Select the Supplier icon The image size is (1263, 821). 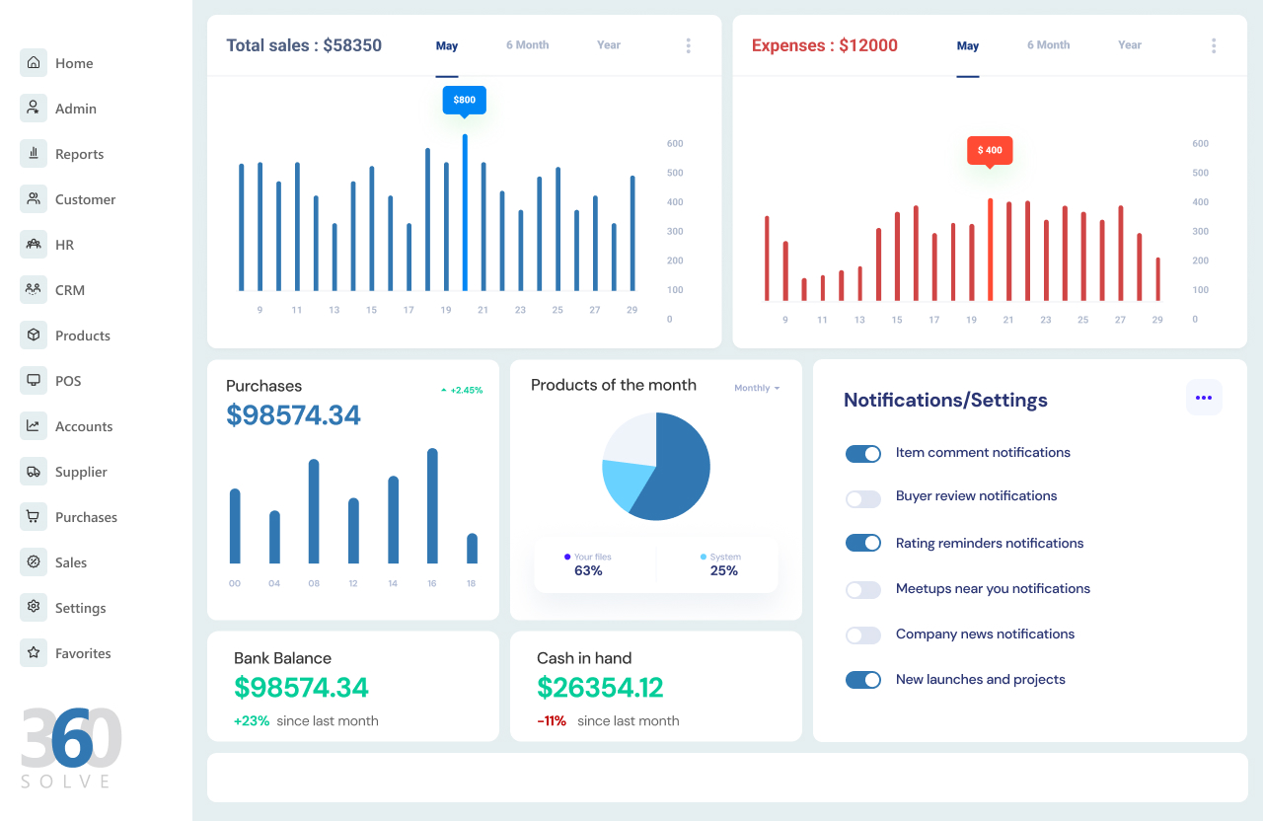point(33,471)
